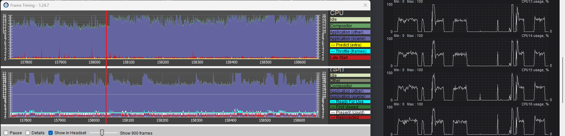Click the Other entry in GPU legend
Screen dimensions: 565x136
[350, 81]
